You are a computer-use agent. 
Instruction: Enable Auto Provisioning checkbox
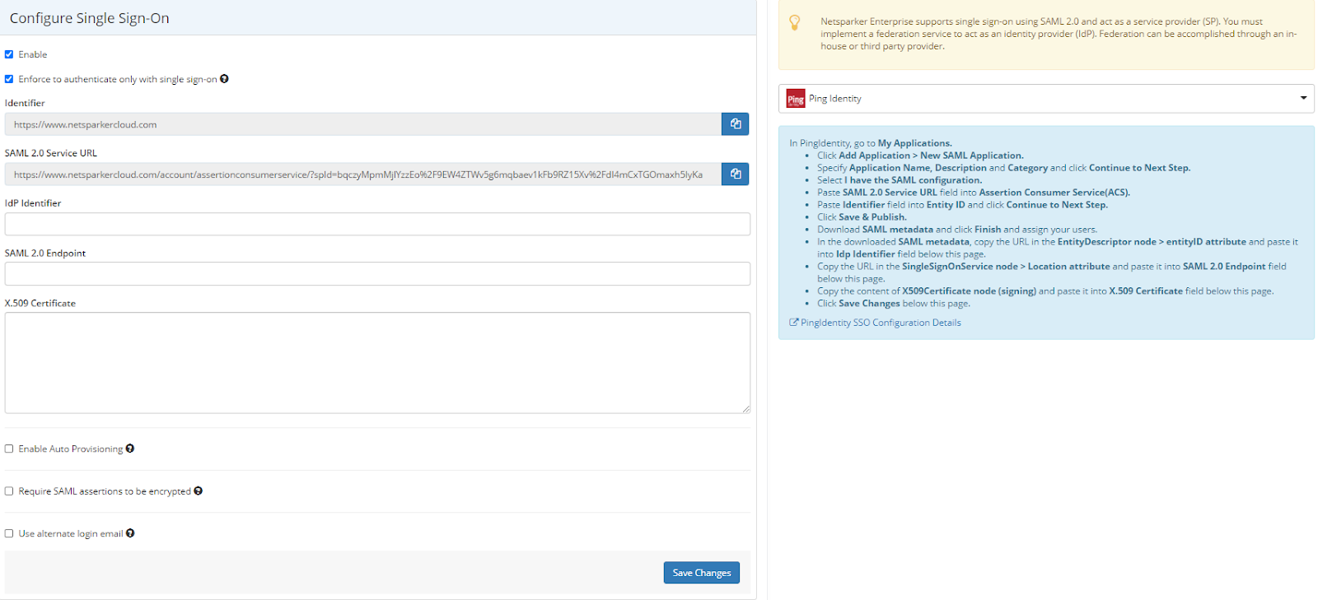(9, 449)
